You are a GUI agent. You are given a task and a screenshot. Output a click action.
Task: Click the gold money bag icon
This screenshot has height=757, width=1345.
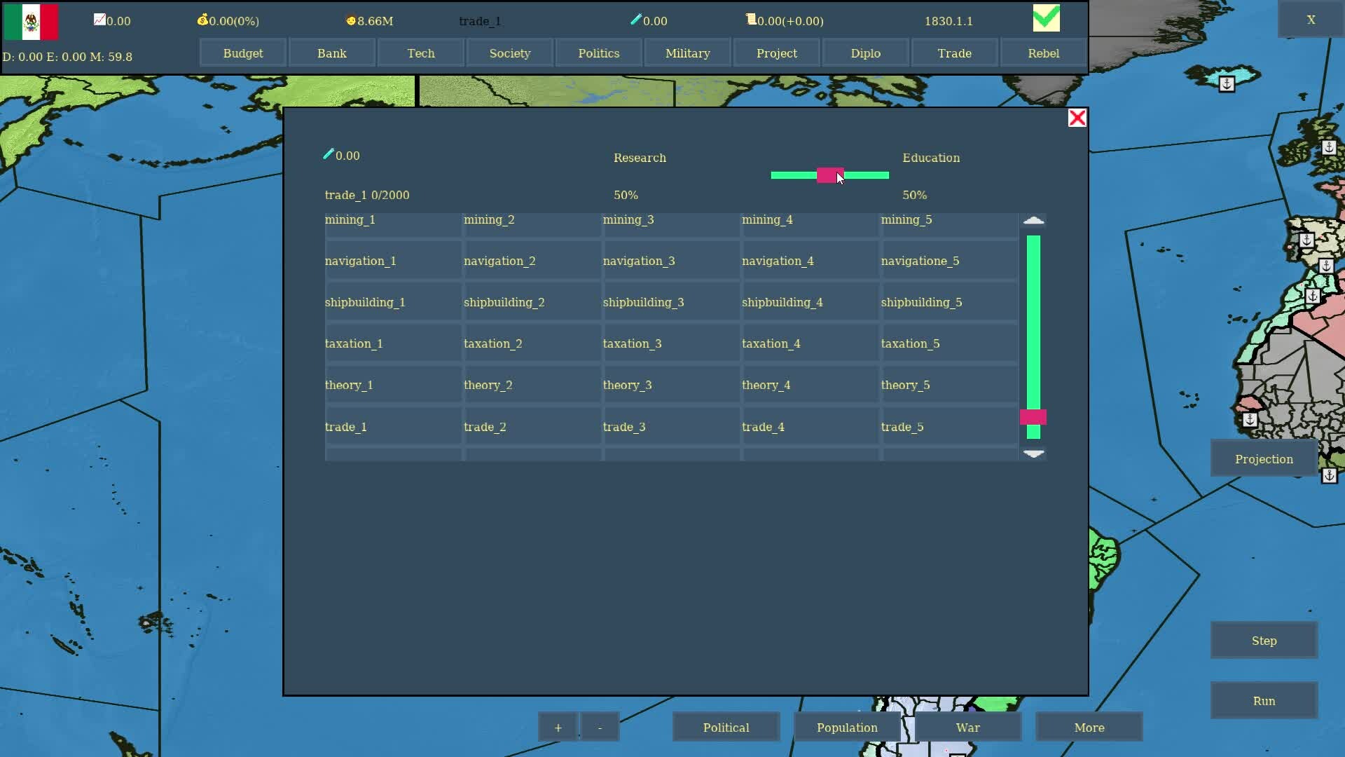202,20
